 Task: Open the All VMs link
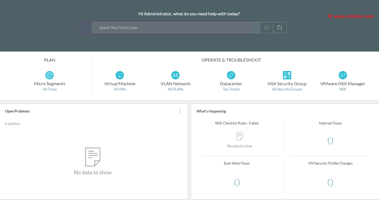[x=120, y=89]
